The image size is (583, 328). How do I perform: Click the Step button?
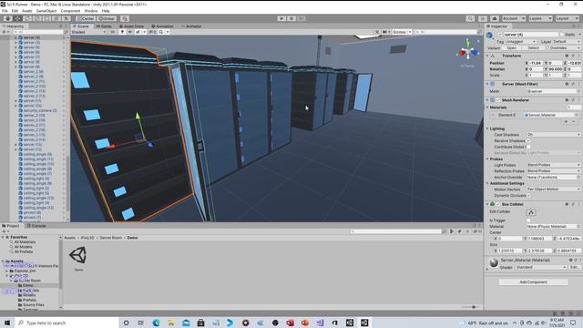tap(302, 18)
